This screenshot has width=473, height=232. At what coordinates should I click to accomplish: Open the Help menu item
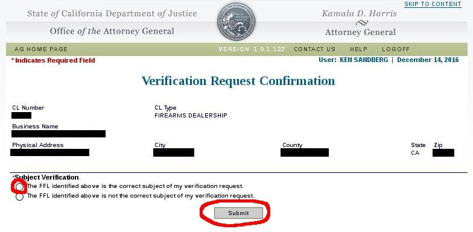pos(358,49)
